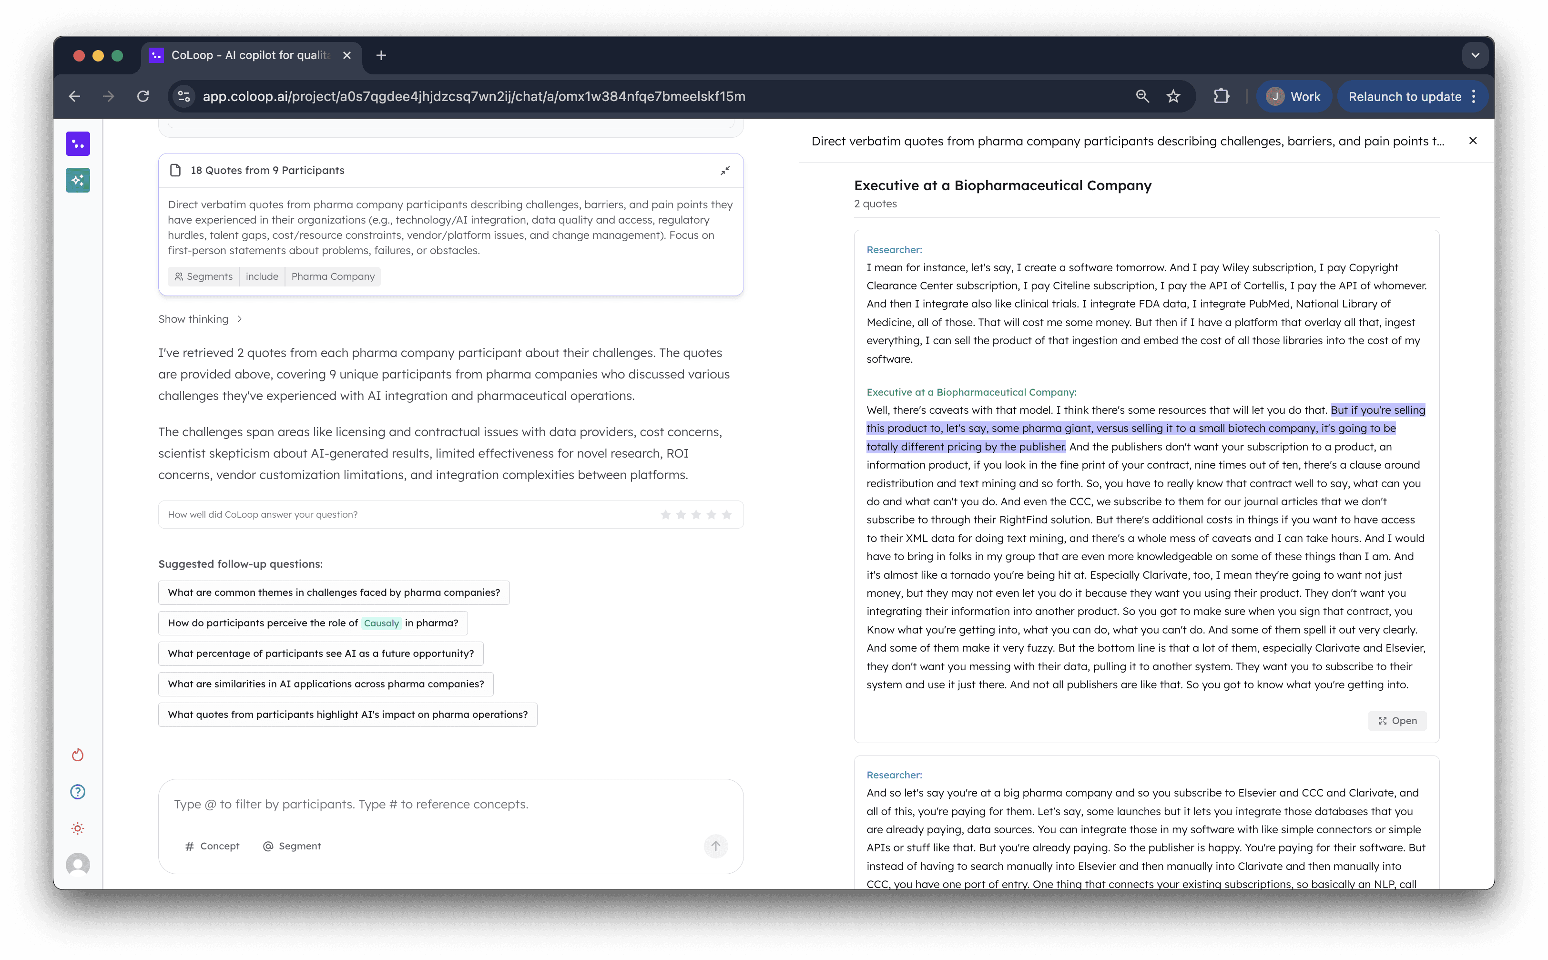Viewport: 1548px width, 960px height.
Task: Rate answer with fifth star
Action: point(727,514)
